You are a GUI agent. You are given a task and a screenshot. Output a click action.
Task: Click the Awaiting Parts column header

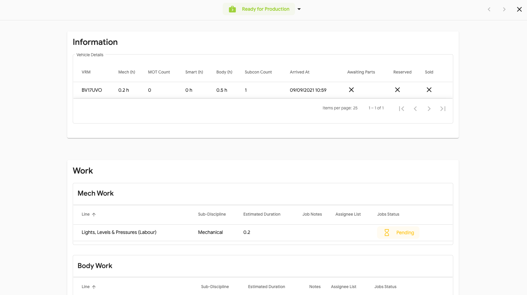pyautogui.click(x=361, y=72)
